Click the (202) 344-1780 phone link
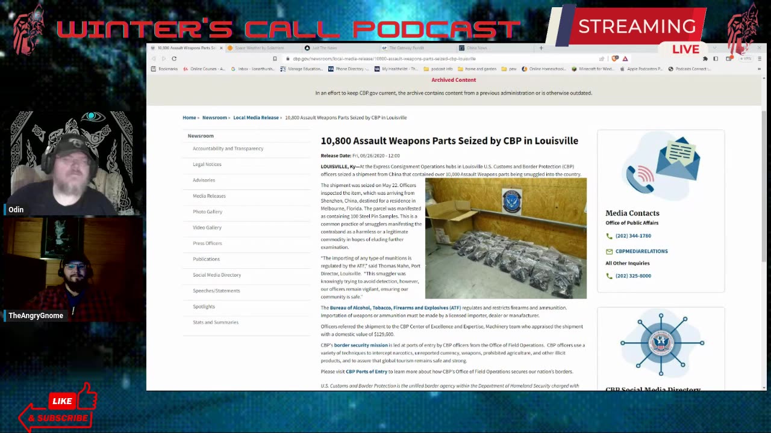 tap(633, 236)
